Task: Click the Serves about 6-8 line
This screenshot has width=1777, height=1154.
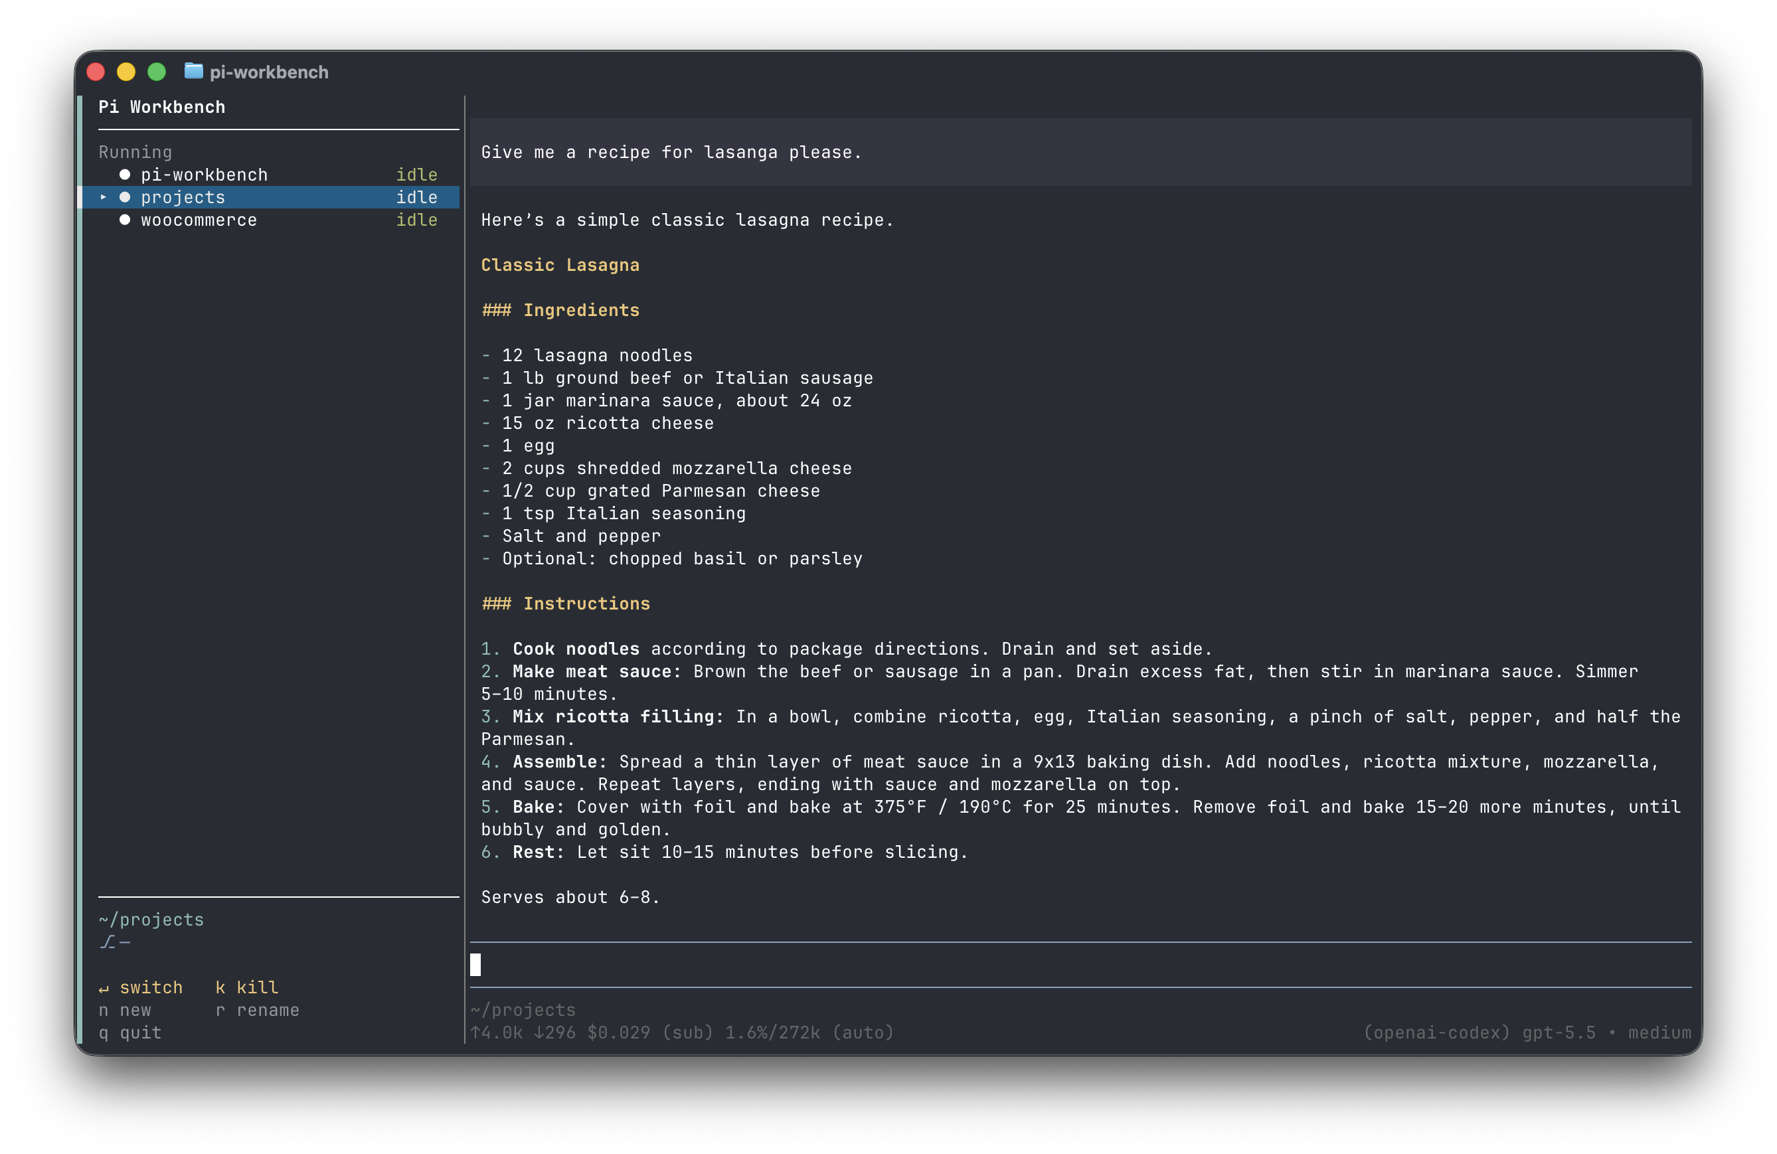Action: [x=570, y=897]
